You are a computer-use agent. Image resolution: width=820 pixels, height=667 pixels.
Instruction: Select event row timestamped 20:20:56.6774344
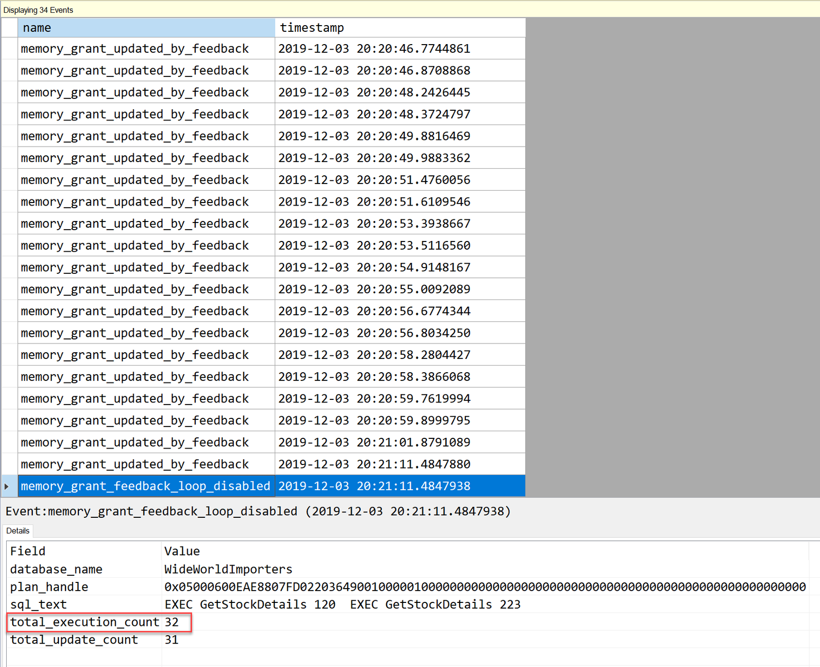pyautogui.click(x=263, y=311)
